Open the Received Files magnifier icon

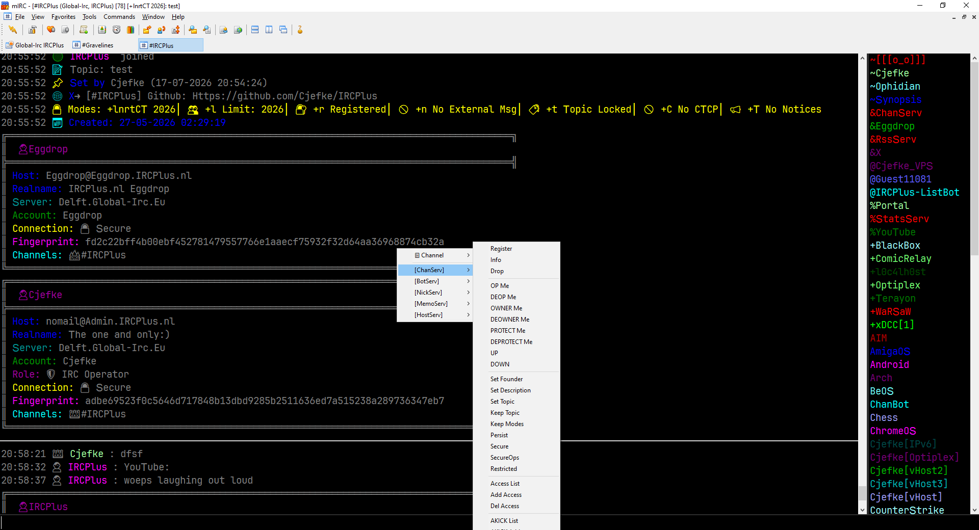[x=193, y=30]
